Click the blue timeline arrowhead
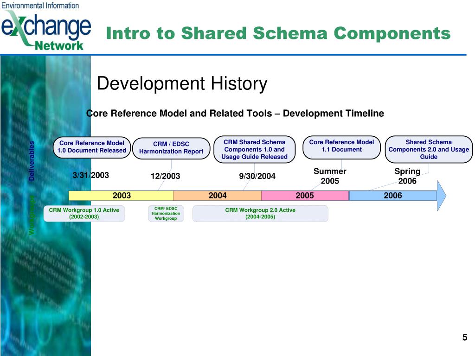The height and width of the screenshot is (356, 475). pyautogui.click(x=441, y=196)
